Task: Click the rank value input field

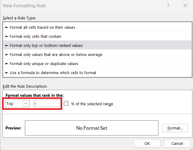Action: click(47, 103)
